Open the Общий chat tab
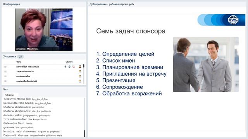Viewport: 248px width, 139px height. click(9, 95)
